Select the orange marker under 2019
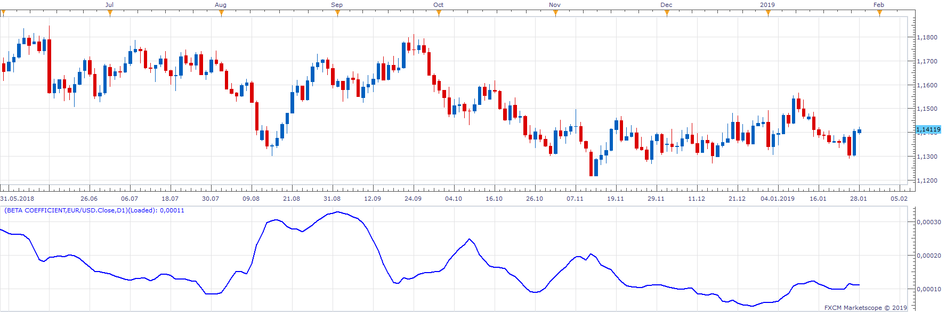Screen dimensions: 946x312 coord(768,13)
